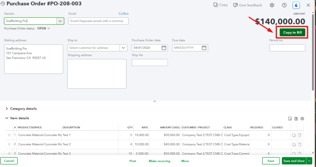Click the recent transactions history icon

click(x=3, y=4)
